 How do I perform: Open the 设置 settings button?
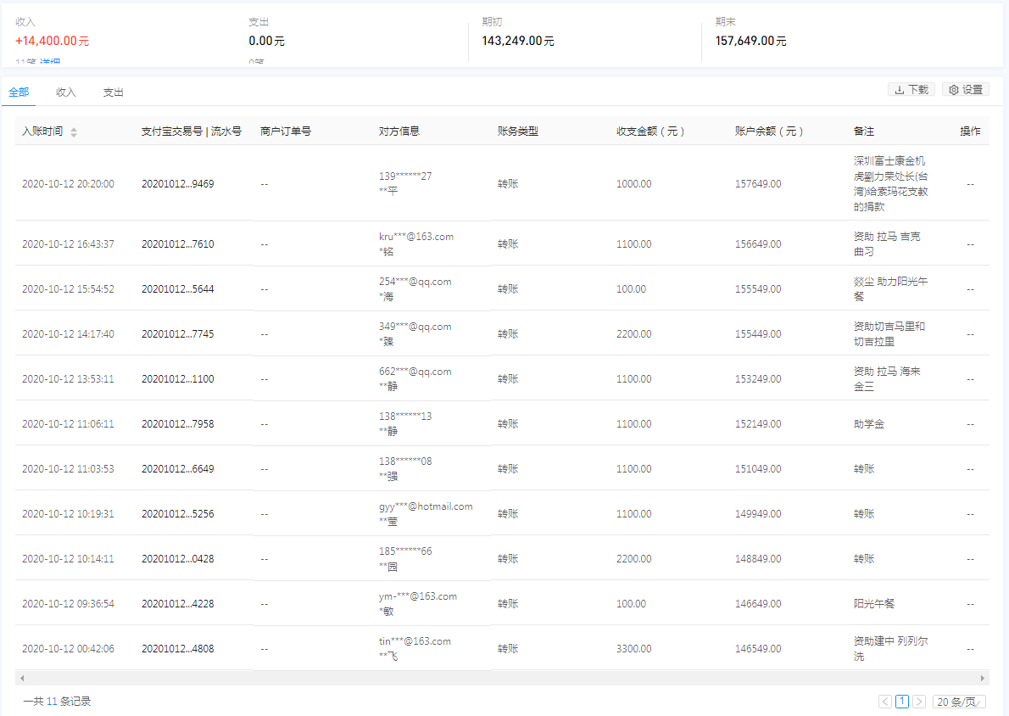click(x=966, y=90)
